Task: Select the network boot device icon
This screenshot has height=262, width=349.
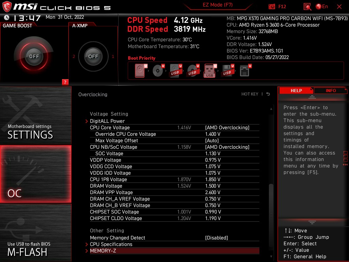Action: pos(245,71)
